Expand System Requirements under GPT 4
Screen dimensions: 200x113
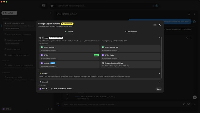tap(49, 58)
